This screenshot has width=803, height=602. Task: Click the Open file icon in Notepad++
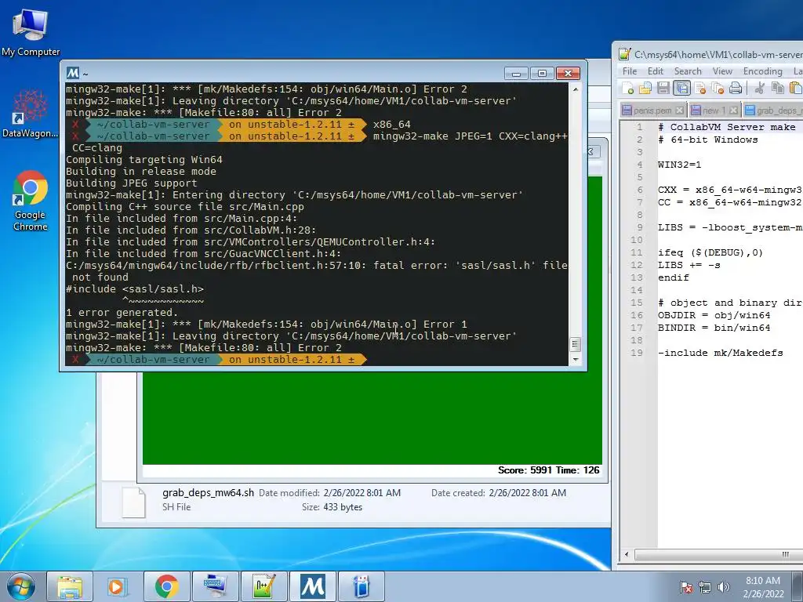(645, 89)
